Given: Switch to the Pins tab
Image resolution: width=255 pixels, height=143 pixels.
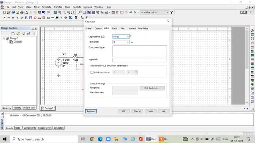Looking at the screenshot, I should point(122,29).
